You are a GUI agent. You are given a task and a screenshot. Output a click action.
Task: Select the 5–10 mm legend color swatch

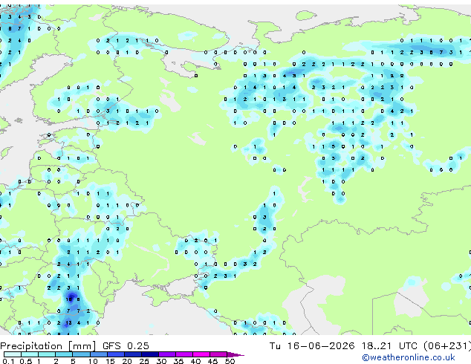81,354
